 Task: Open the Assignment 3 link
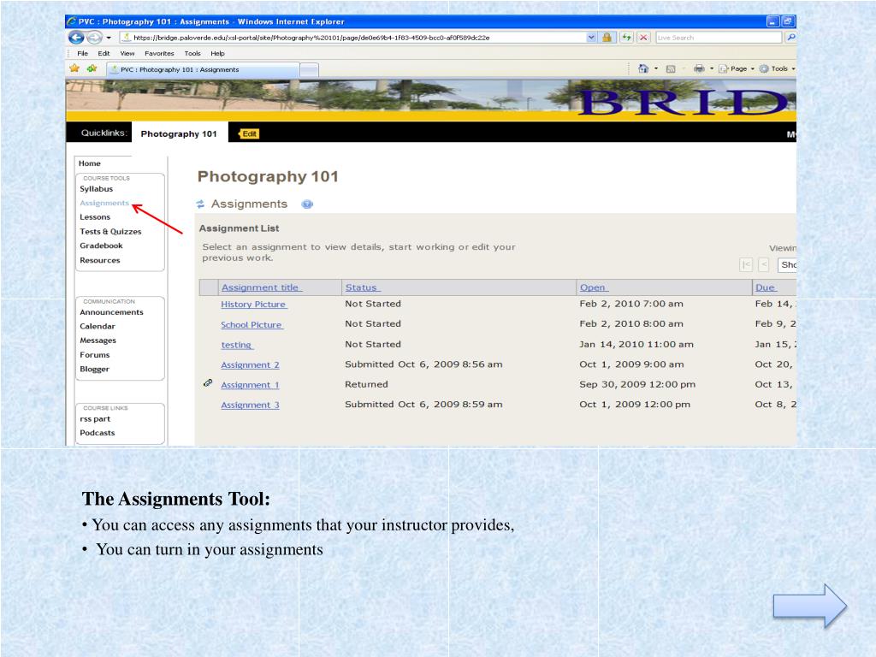click(x=251, y=405)
